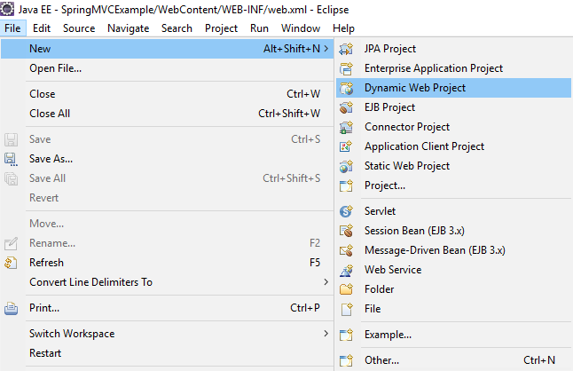
Task: Click the Rename pencil icon
Action: click(11, 243)
